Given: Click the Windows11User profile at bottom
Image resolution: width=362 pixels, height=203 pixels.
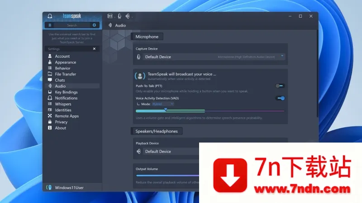Looking at the screenshot, I should pyautogui.click(x=72, y=188).
